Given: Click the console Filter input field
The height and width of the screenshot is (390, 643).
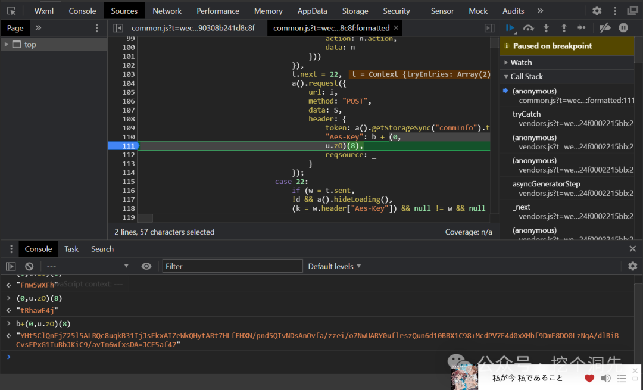Looking at the screenshot, I should click(232, 266).
